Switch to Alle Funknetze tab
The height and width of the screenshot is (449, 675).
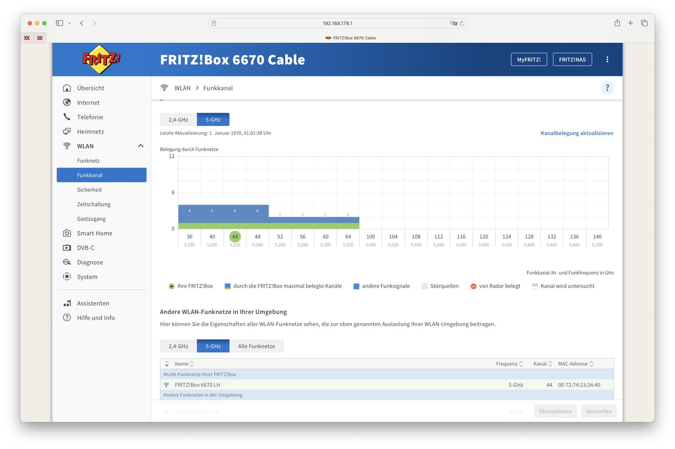click(x=256, y=346)
